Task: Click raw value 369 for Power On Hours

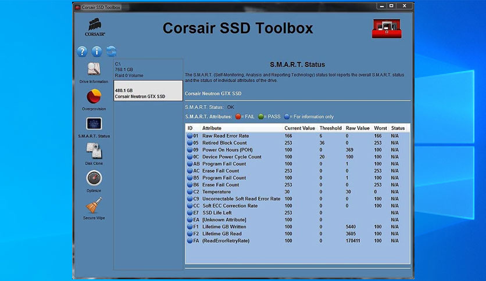Action: (x=349, y=150)
